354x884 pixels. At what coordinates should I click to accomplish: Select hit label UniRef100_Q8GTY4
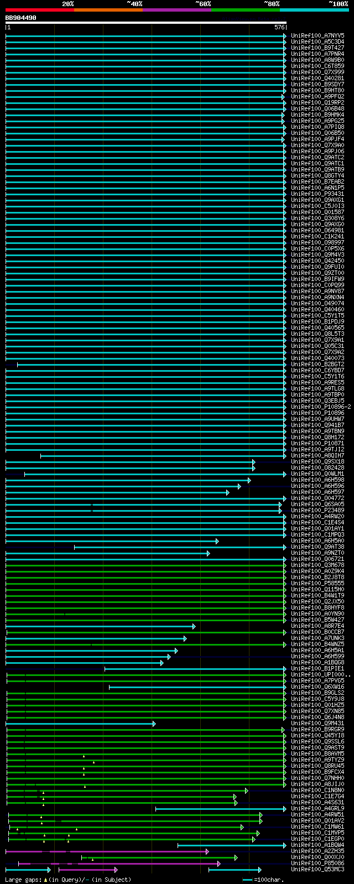317,175
